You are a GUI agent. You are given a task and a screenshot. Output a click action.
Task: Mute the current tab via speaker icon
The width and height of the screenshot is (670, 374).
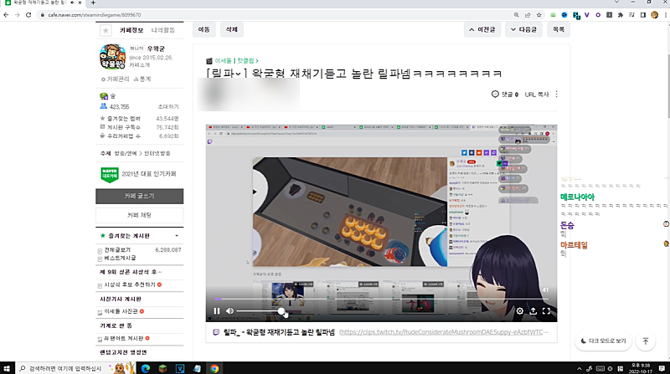point(72,3)
